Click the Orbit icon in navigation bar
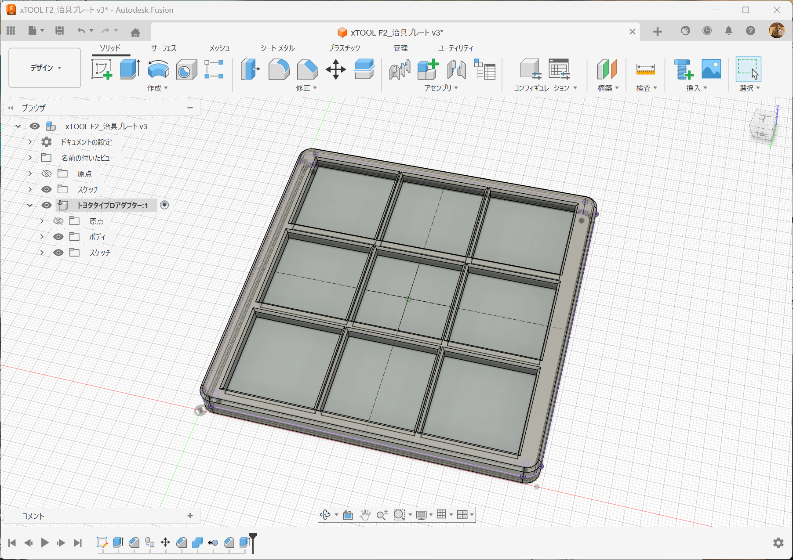The image size is (793, 560). pos(325,515)
